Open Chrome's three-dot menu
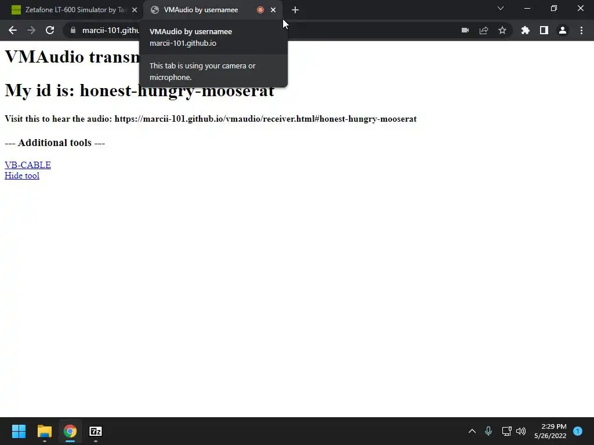Screen dimensions: 594x445 [581, 30]
